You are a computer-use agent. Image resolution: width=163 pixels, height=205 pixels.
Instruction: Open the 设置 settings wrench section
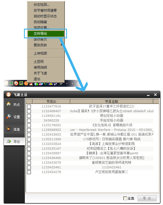(x=14, y=117)
